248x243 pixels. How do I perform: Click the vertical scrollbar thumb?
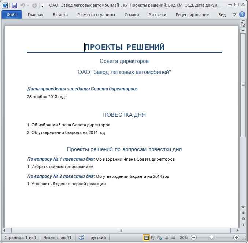(243, 85)
